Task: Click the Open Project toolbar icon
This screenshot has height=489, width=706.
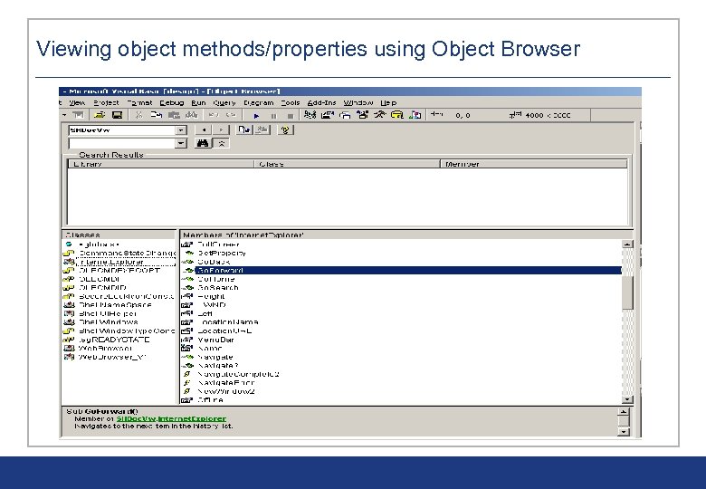Action: [x=100, y=115]
